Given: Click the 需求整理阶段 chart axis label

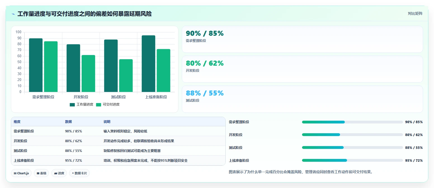Looking at the screenshot, I should coord(43,97).
